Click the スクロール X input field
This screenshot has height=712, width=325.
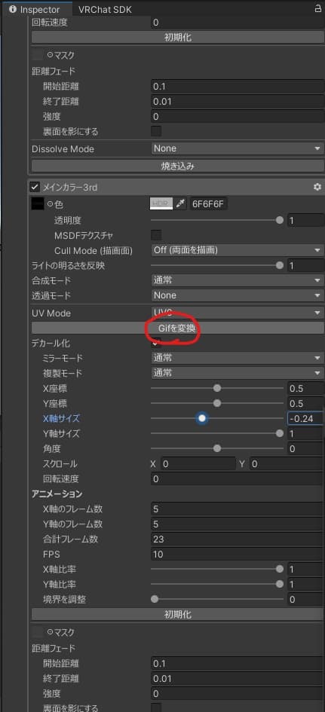(198, 464)
